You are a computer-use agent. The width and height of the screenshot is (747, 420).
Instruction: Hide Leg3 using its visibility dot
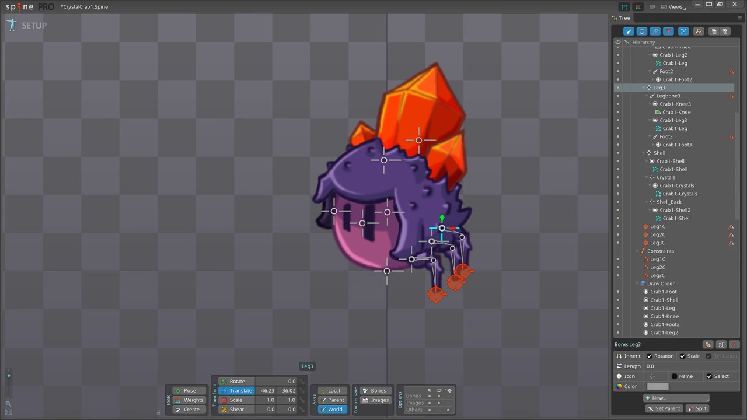pos(618,87)
